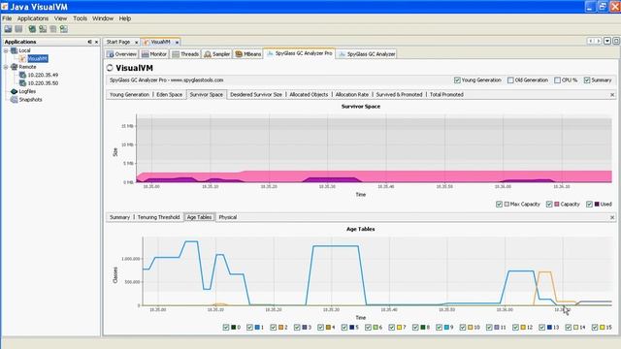Open the Tools menu

(80, 18)
